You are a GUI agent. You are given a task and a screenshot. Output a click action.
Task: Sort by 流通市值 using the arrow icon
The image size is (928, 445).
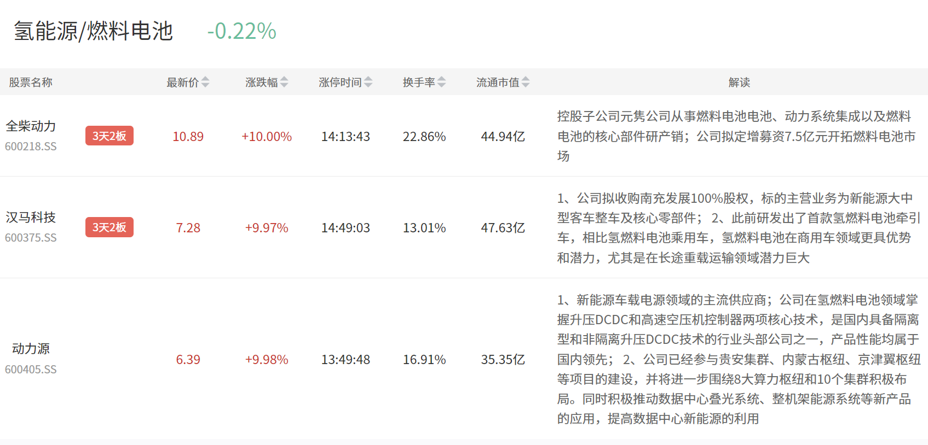[x=526, y=82]
